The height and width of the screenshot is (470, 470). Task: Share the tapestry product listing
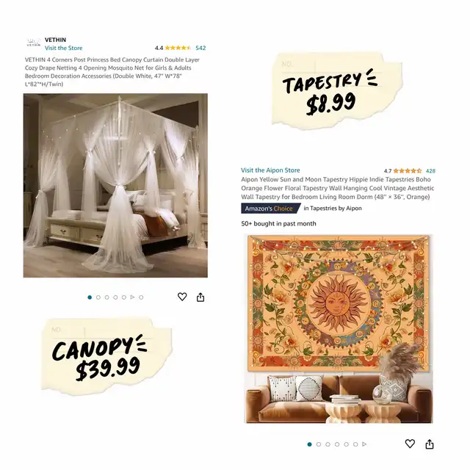pyautogui.click(x=430, y=444)
